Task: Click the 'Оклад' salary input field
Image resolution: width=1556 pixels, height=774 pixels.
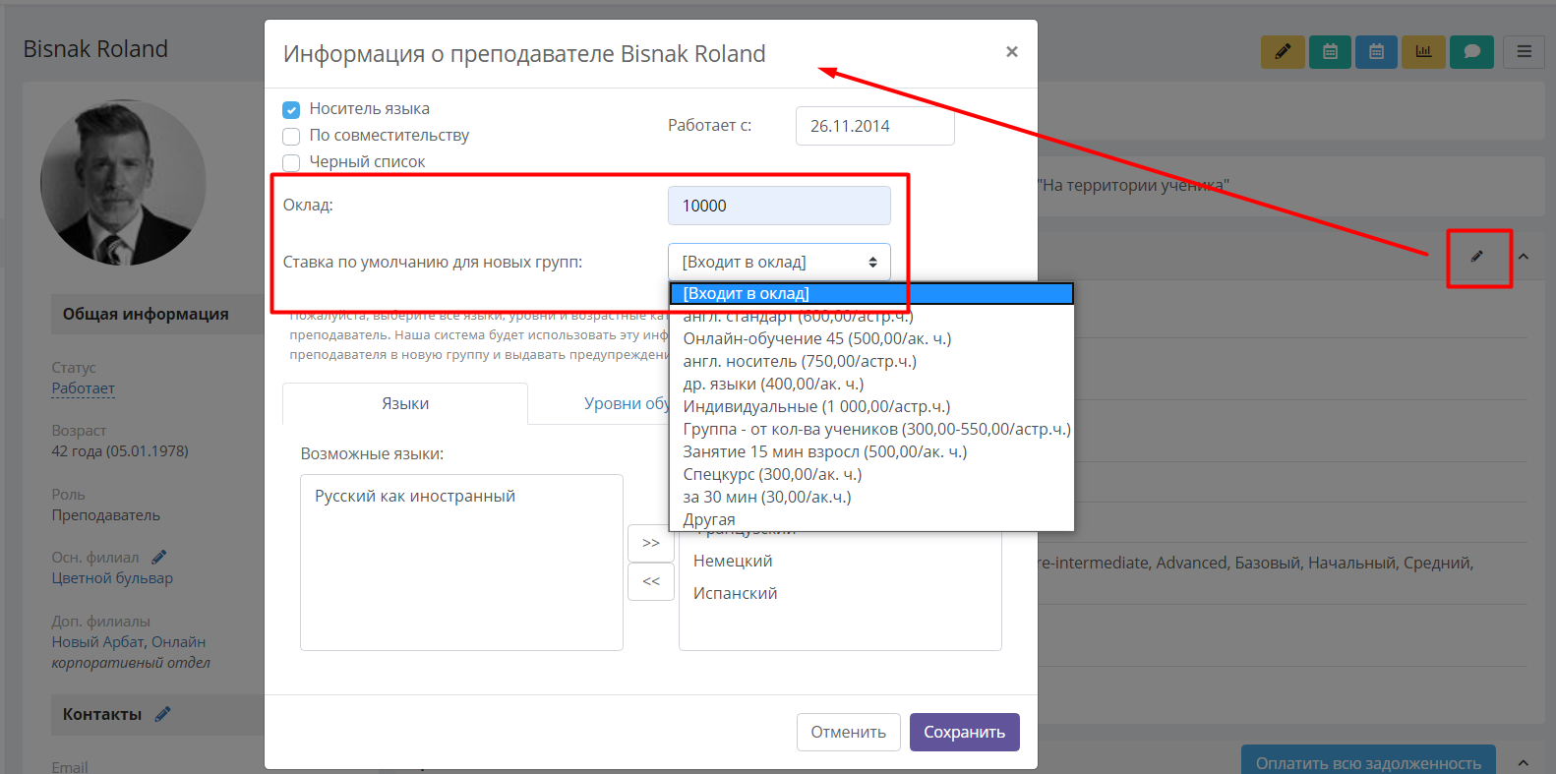Action: (779, 206)
